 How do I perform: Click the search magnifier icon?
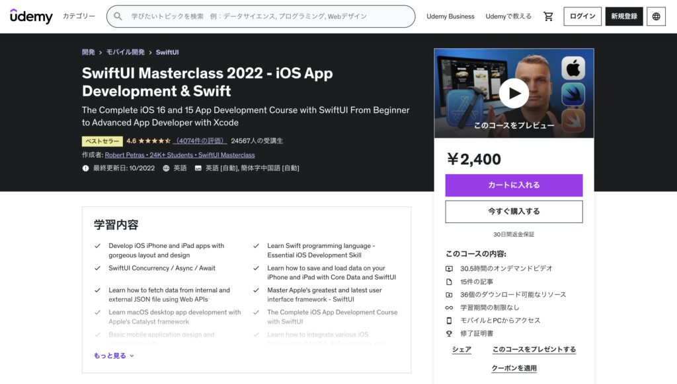point(118,16)
